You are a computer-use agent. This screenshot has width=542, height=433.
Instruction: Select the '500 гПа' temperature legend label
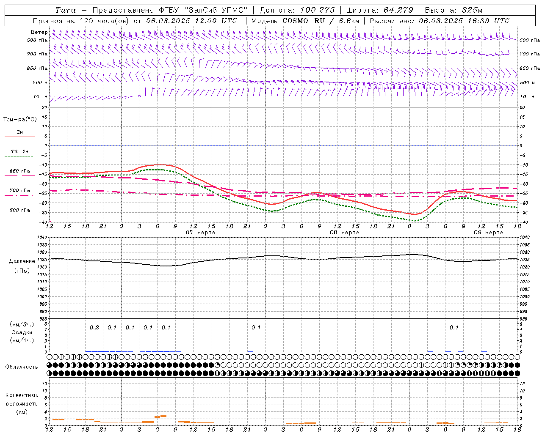click(20, 210)
